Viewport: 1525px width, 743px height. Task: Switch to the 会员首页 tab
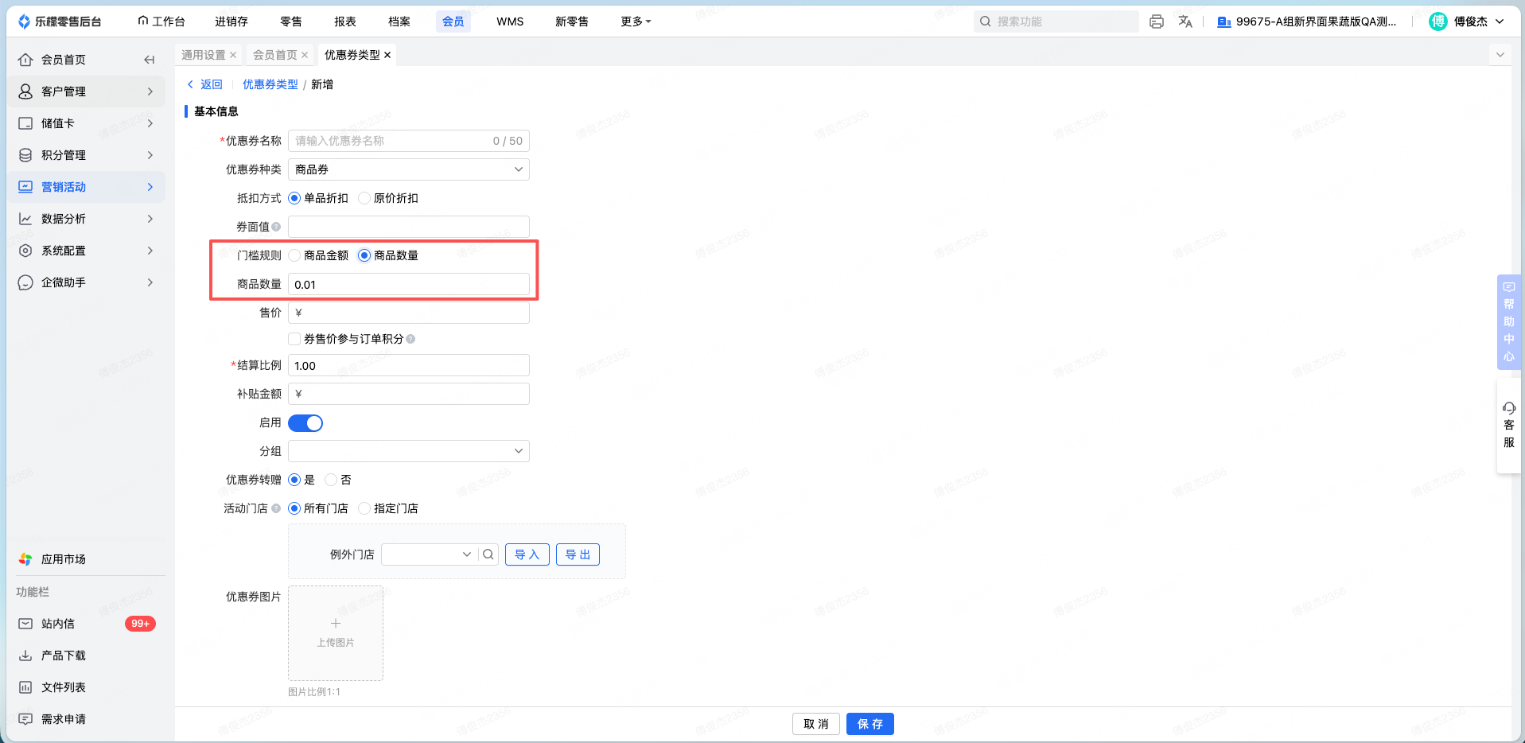(274, 55)
